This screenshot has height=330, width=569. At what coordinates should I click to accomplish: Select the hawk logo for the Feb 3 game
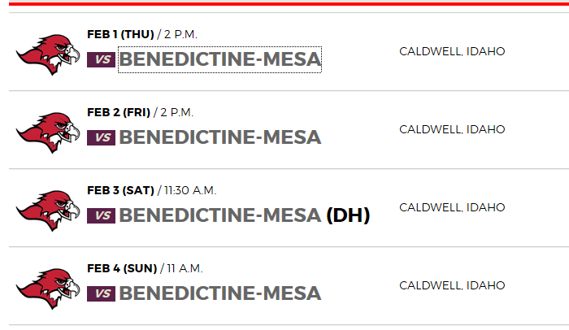(x=48, y=210)
